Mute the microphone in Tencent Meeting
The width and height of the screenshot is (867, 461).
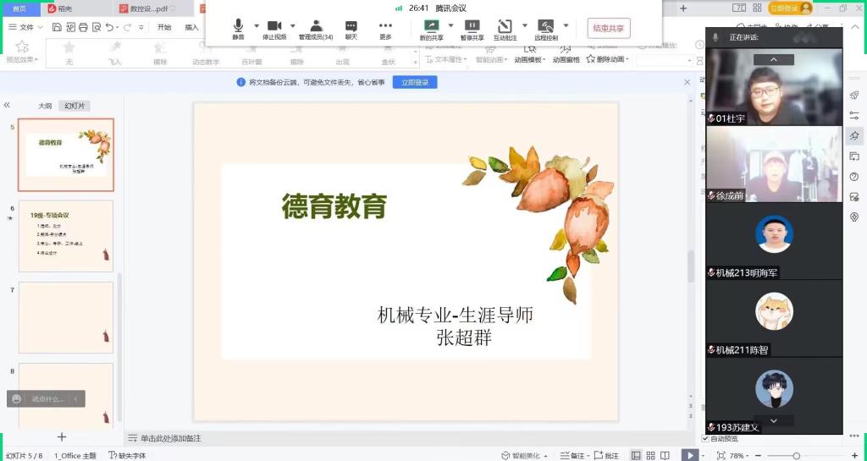239,29
